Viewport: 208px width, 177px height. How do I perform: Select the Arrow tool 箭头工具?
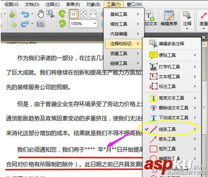(172, 139)
